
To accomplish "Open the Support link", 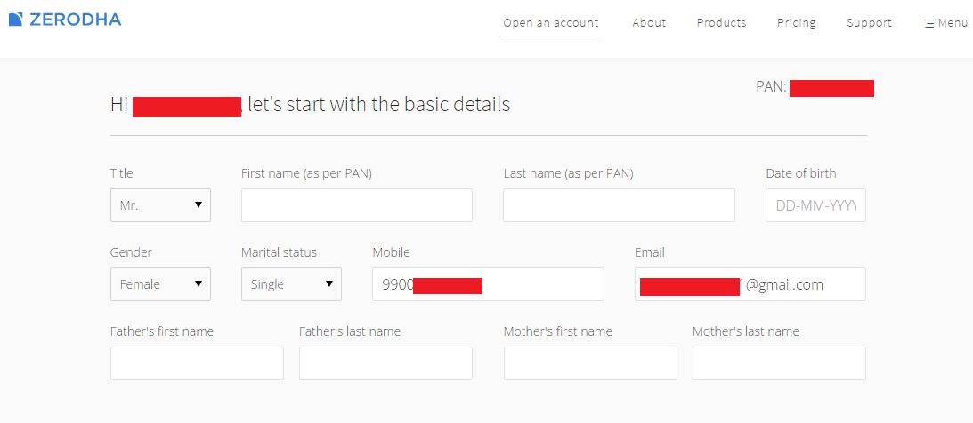I will tap(870, 23).
